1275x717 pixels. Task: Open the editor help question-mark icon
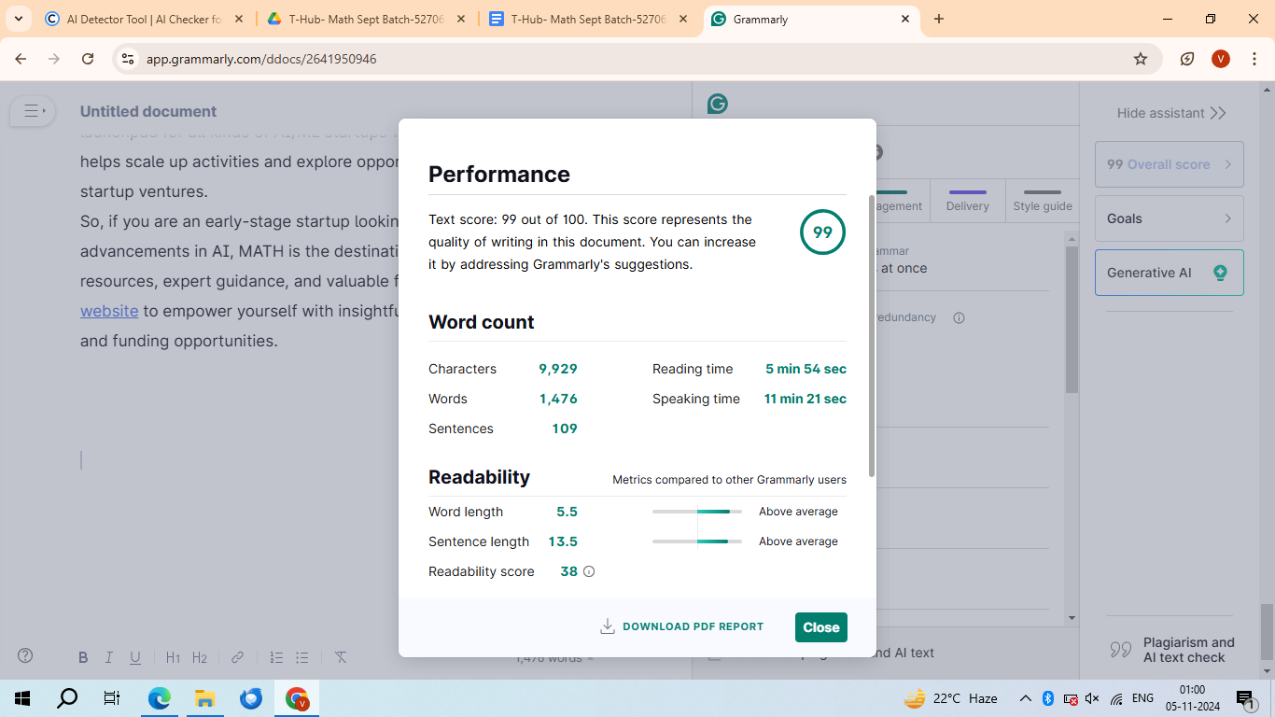[25, 655]
